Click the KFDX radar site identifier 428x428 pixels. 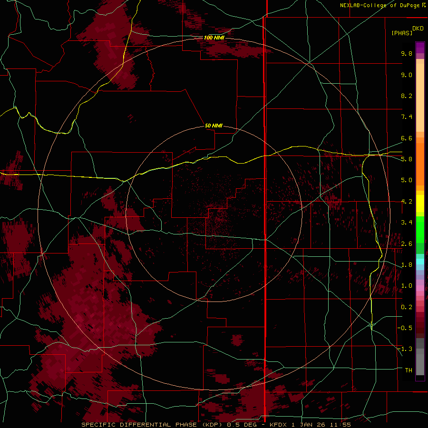pos(278,425)
